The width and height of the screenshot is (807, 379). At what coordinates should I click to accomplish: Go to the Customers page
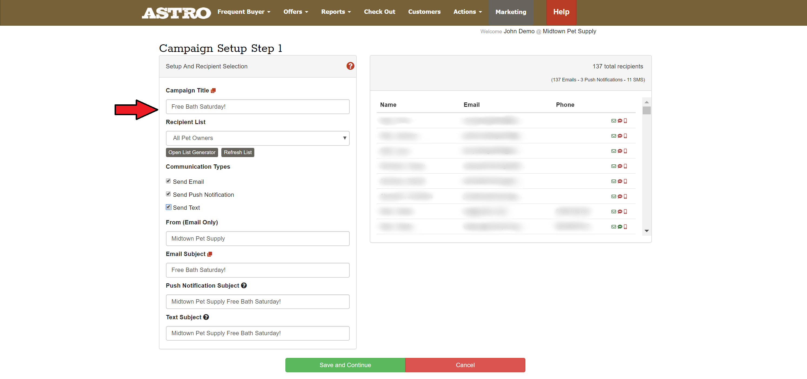point(424,12)
